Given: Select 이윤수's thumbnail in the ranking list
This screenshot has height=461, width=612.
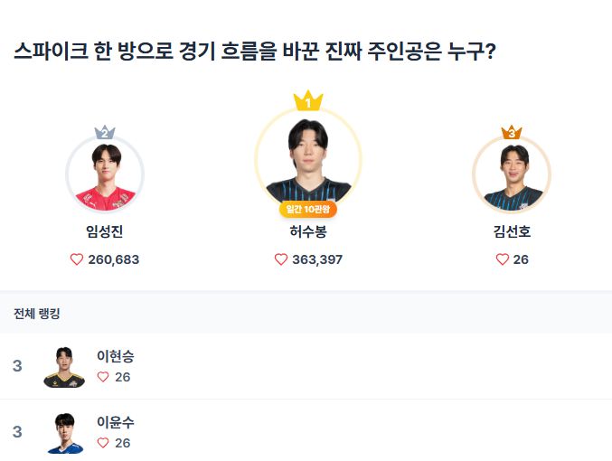Looking at the screenshot, I should (x=64, y=432).
